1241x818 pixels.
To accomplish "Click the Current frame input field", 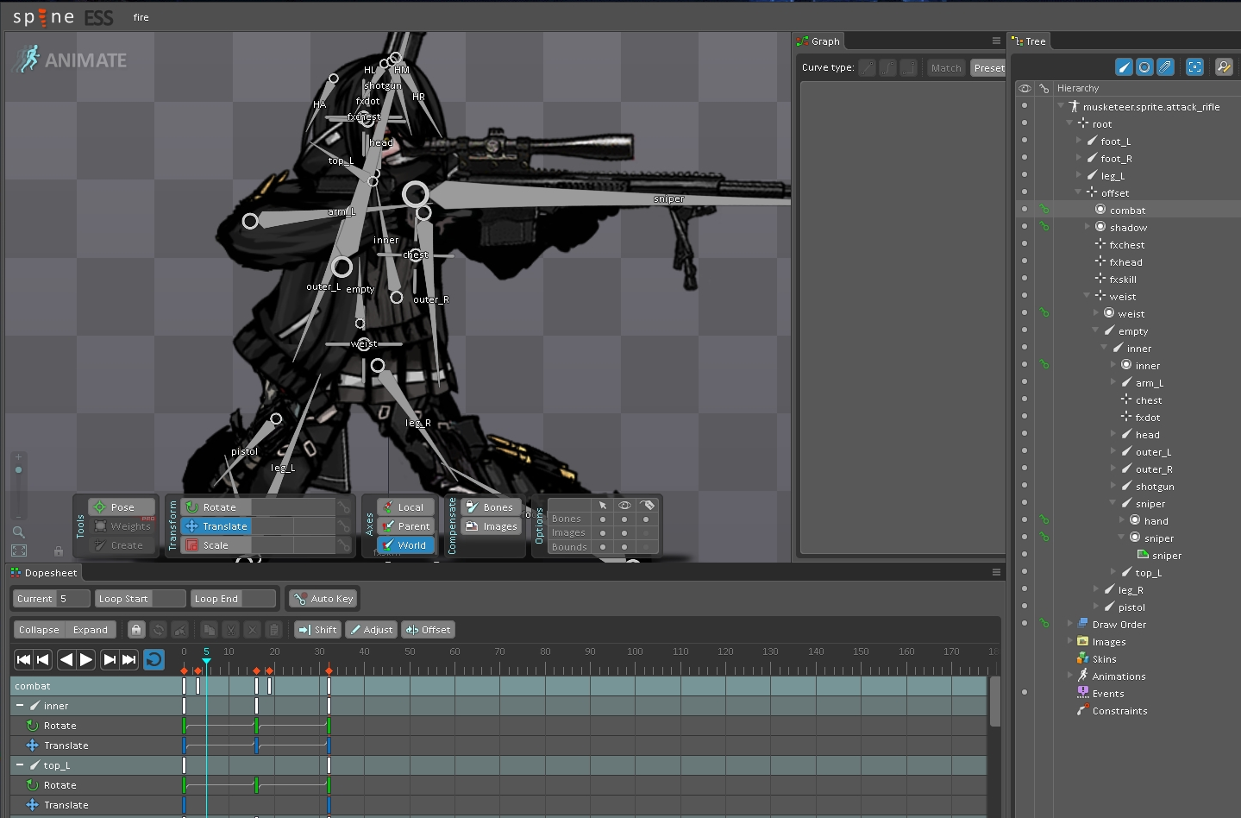I will point(72,599).
